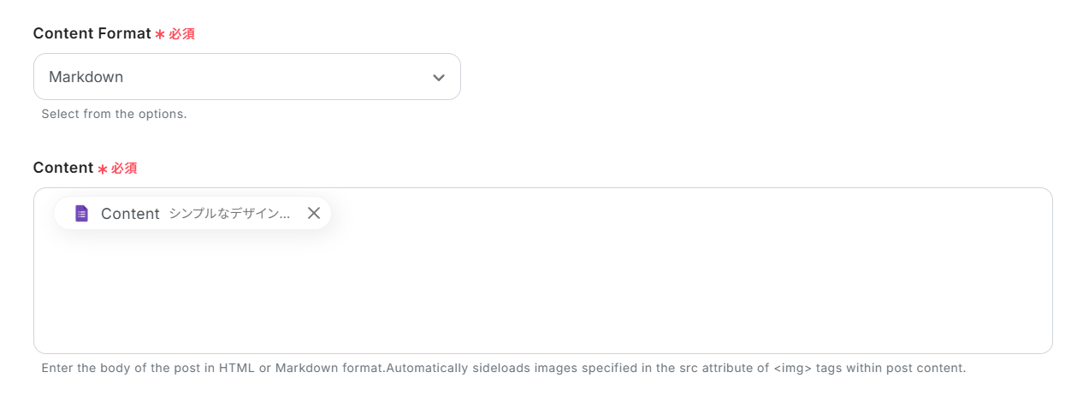Click the selected Markdown value text
The height and width of the screenshot is (396, 1089).
[86, 77]
